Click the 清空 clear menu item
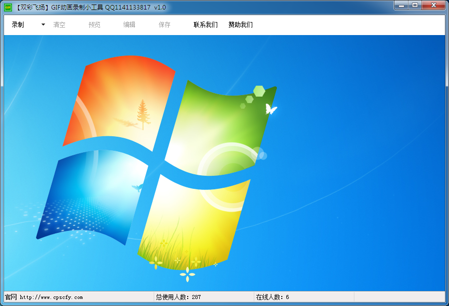The width and height of the screenshot is (449, 306). pyautogui.click(x=59, y=25)
